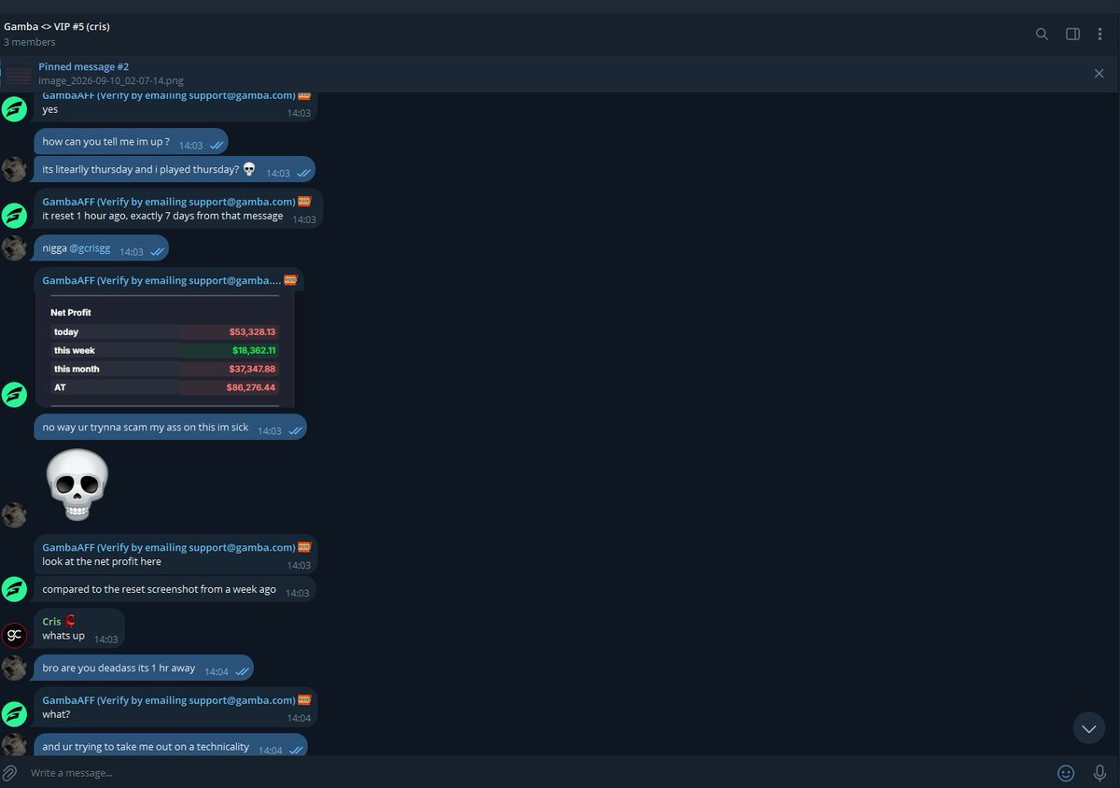1120x788 pixels.
Task: Click the 'what?' message from GambaAFF
Action: pos(176,708)
